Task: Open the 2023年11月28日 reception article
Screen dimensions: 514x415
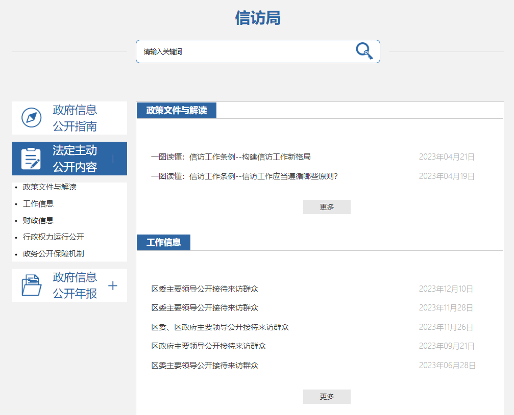Action: click(205, 308)
